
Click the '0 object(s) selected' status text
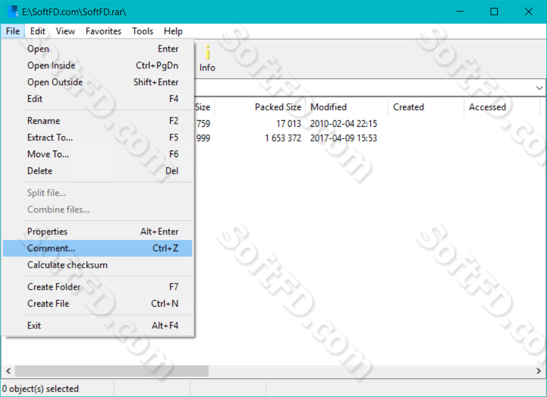click(41, 389)
